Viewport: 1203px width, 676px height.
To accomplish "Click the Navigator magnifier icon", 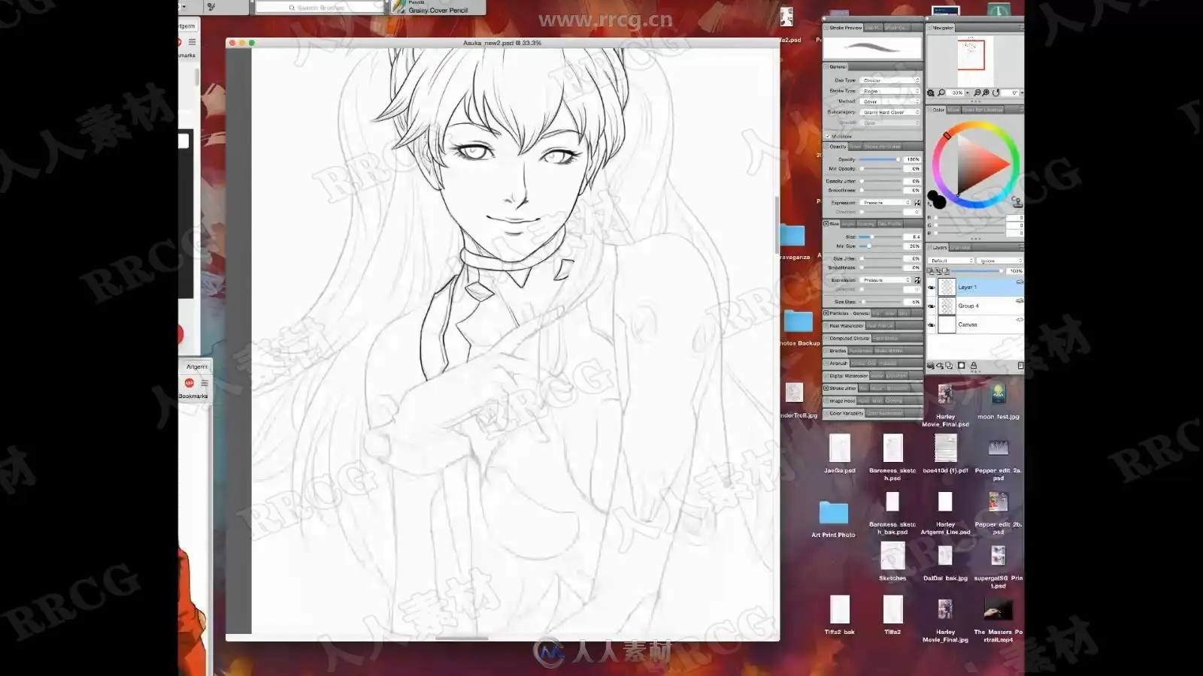I will pos(941,93).
